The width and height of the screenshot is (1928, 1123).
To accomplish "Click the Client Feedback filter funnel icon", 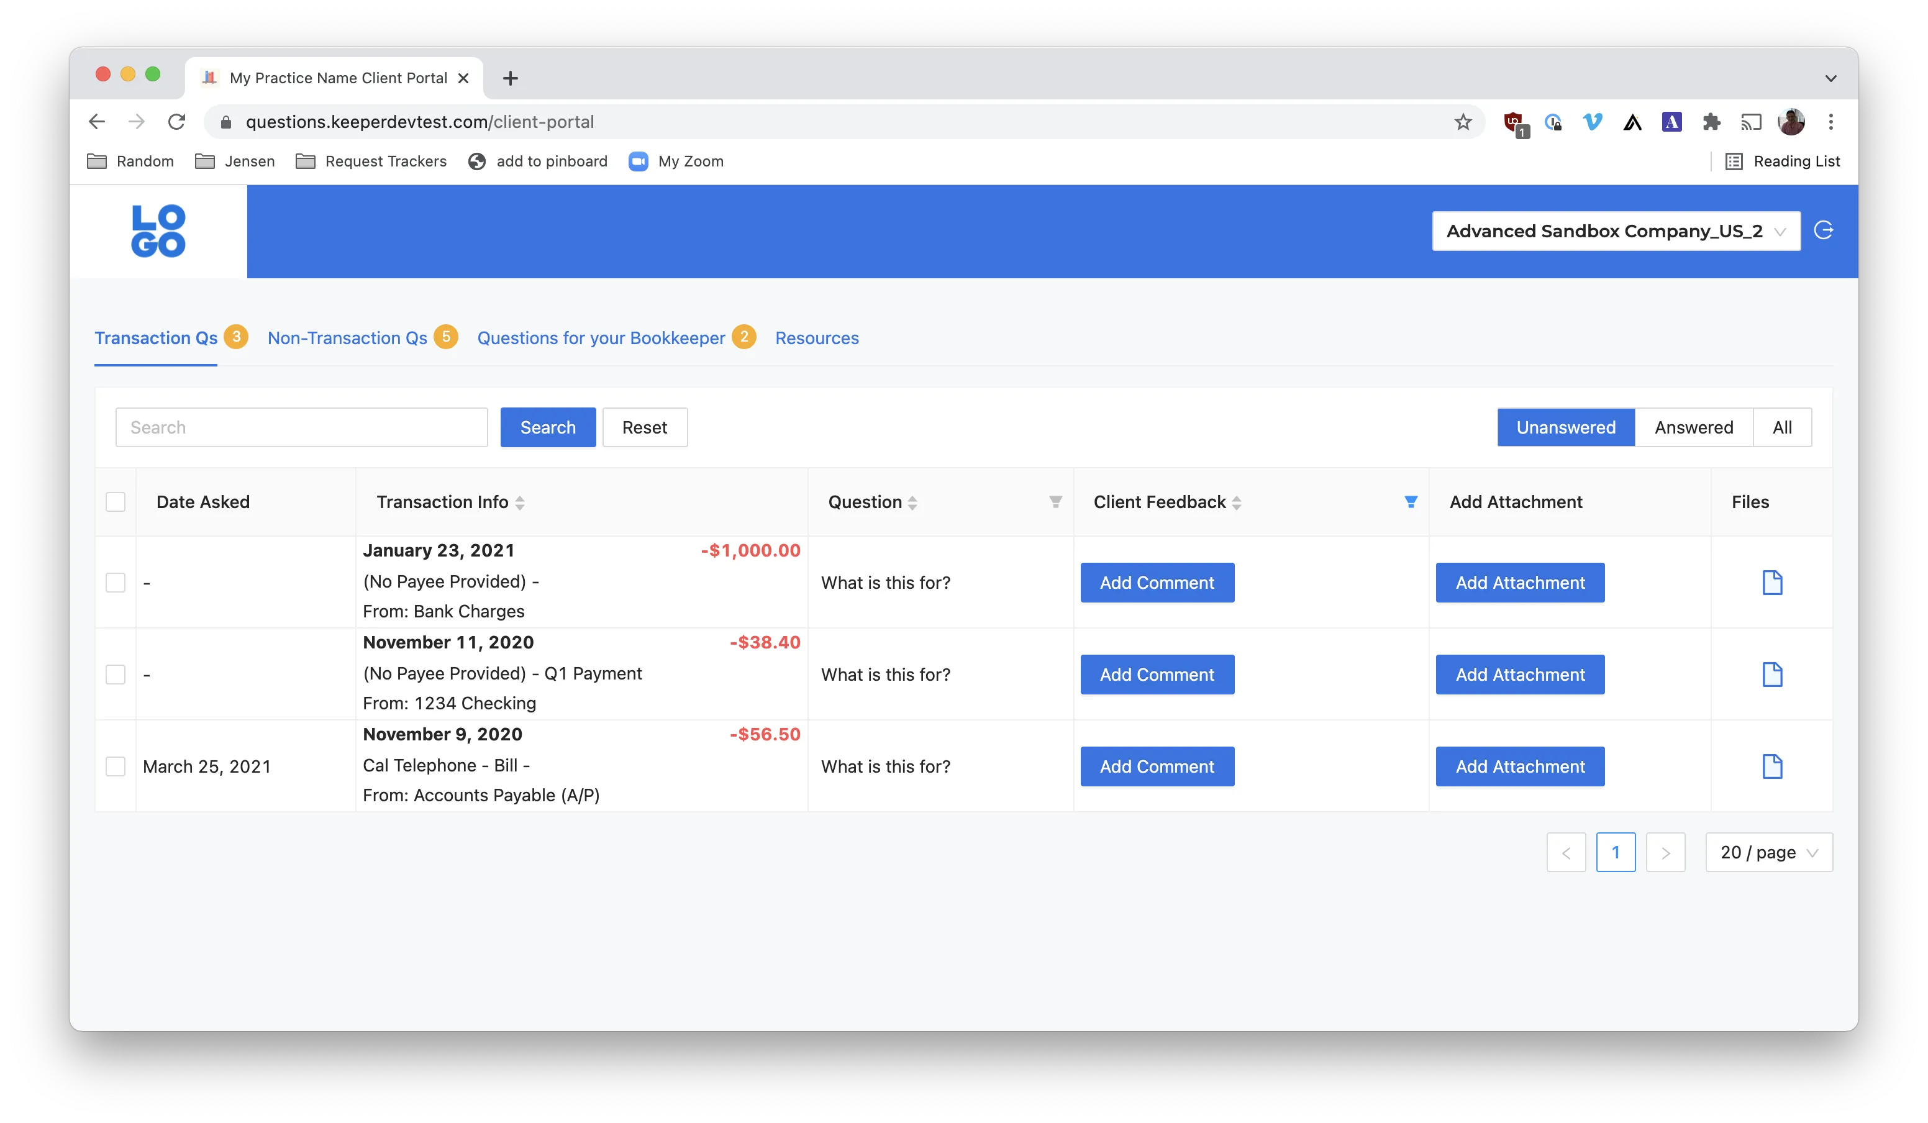I will click(1411, 502).
